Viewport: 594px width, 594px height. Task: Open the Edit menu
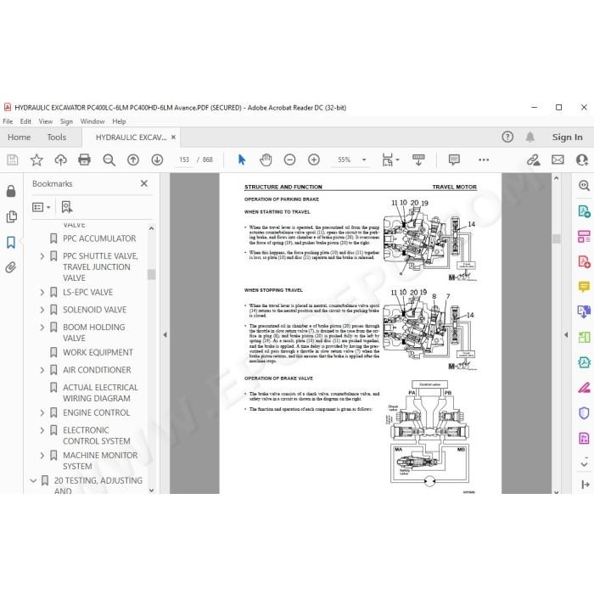pos(25,121)
